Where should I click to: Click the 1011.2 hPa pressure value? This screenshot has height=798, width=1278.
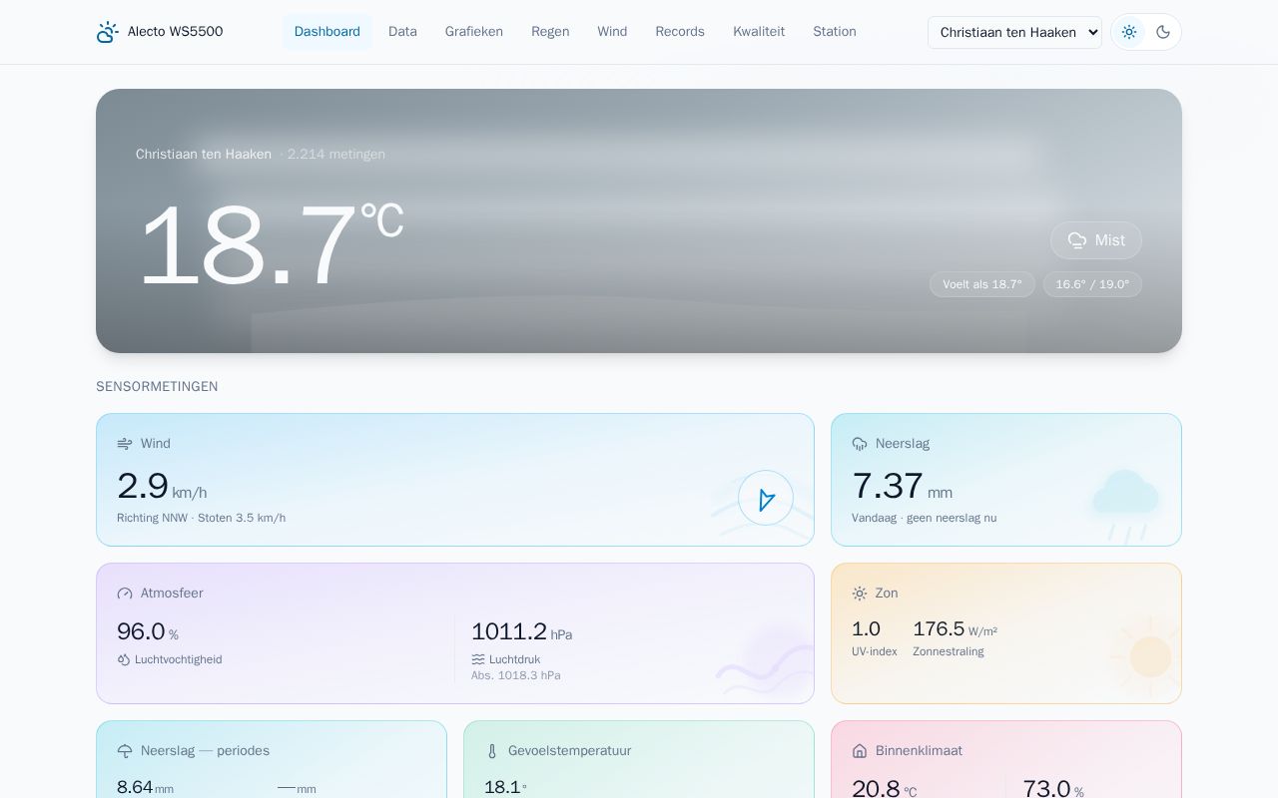pos(521,632)
